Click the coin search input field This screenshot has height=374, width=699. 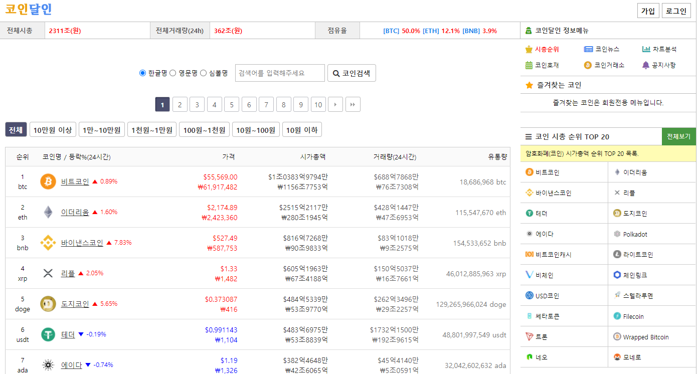pyautogui.click(x=280, y=73)
